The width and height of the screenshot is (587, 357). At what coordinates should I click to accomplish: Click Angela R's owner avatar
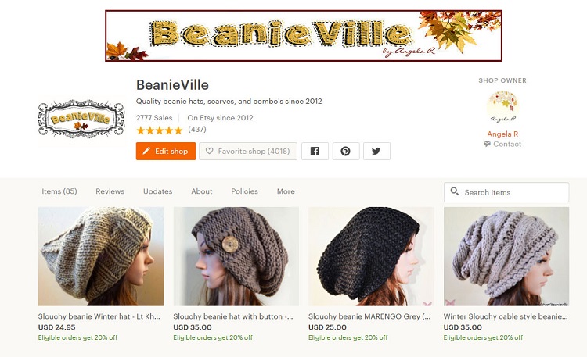[502, 107]
